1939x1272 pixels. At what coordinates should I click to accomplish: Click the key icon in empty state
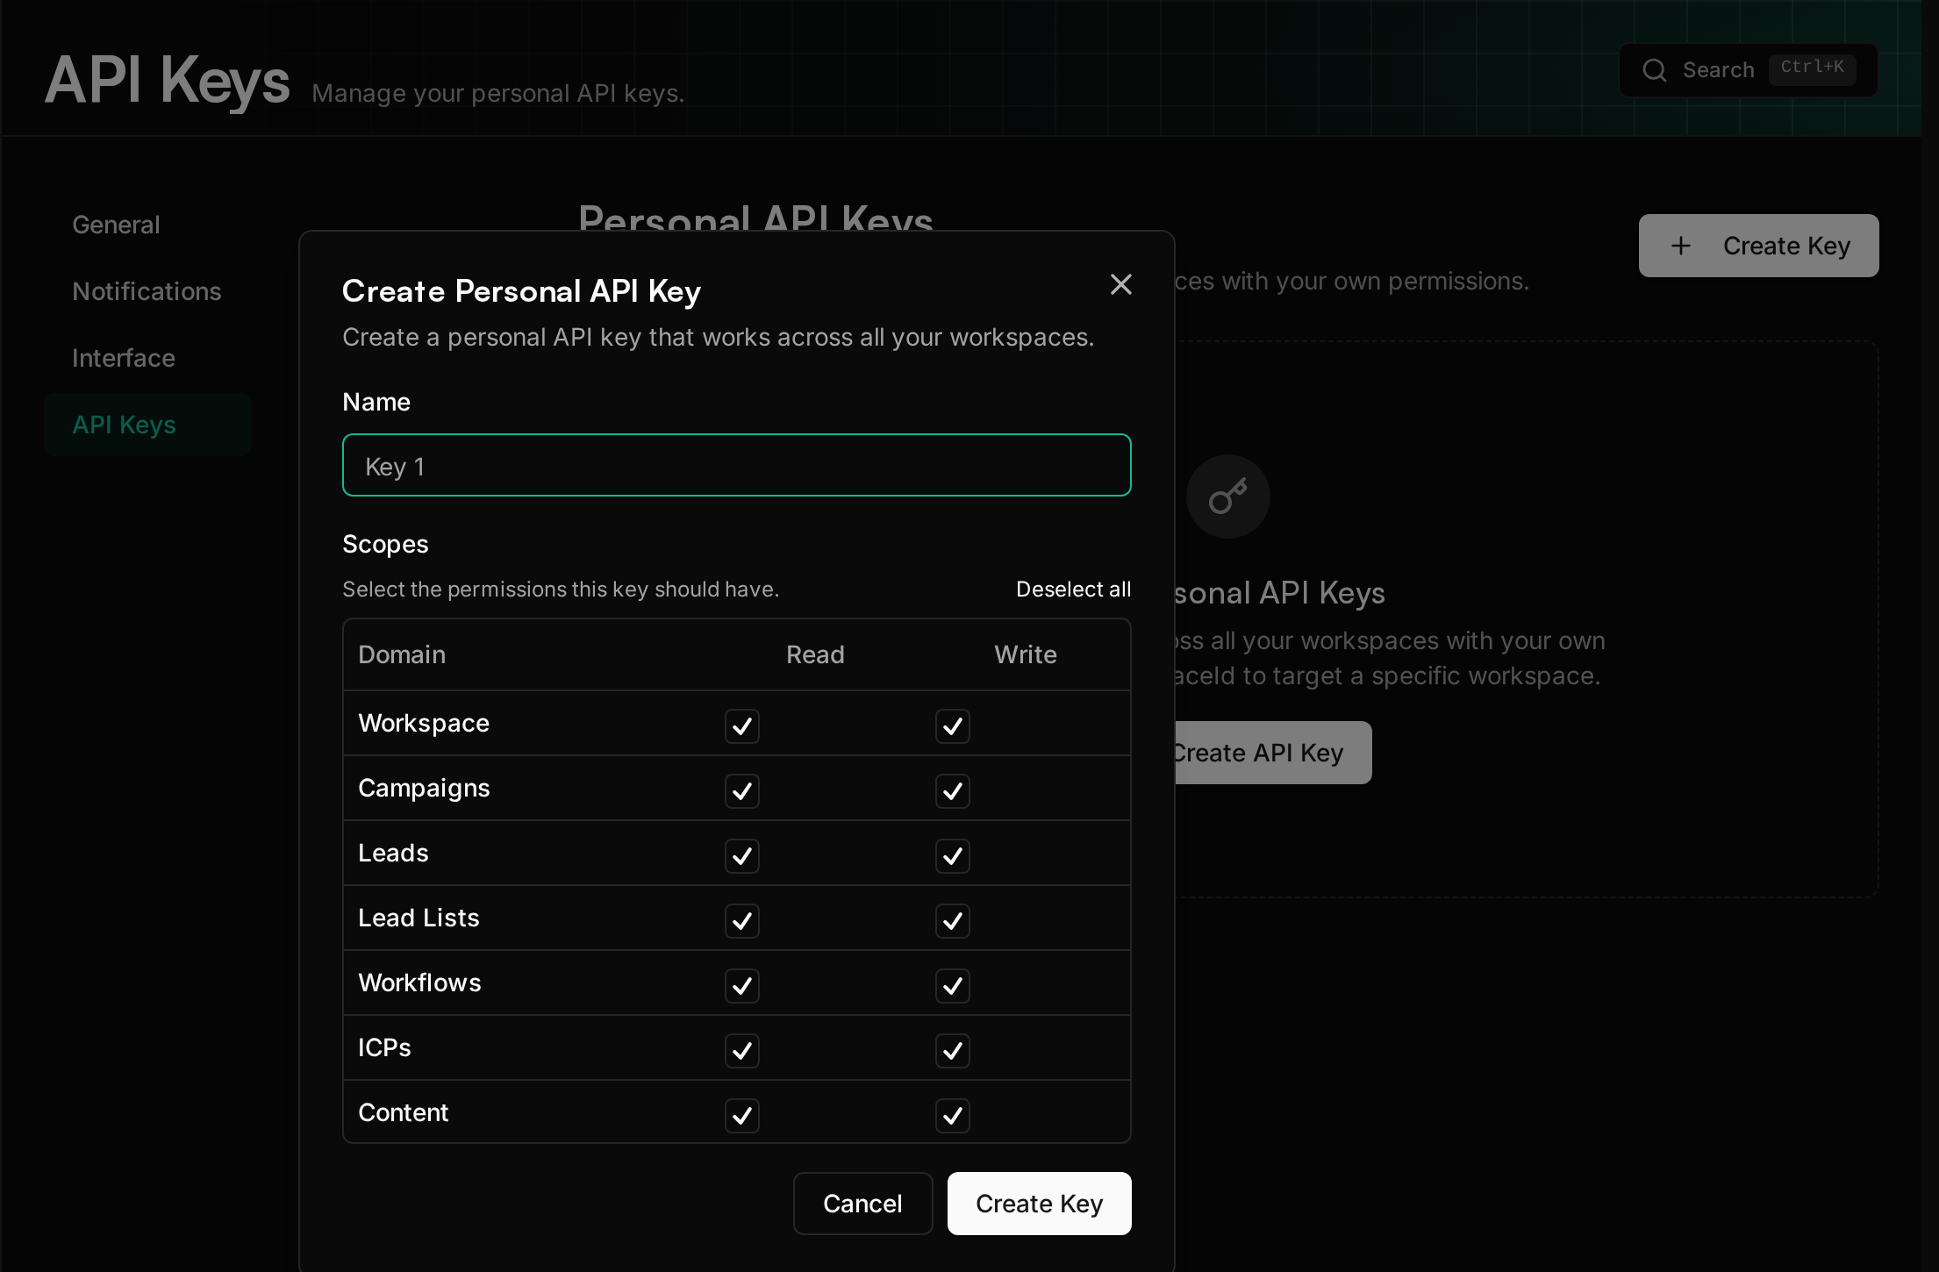pyautogui.click(x=1227, y=497)
